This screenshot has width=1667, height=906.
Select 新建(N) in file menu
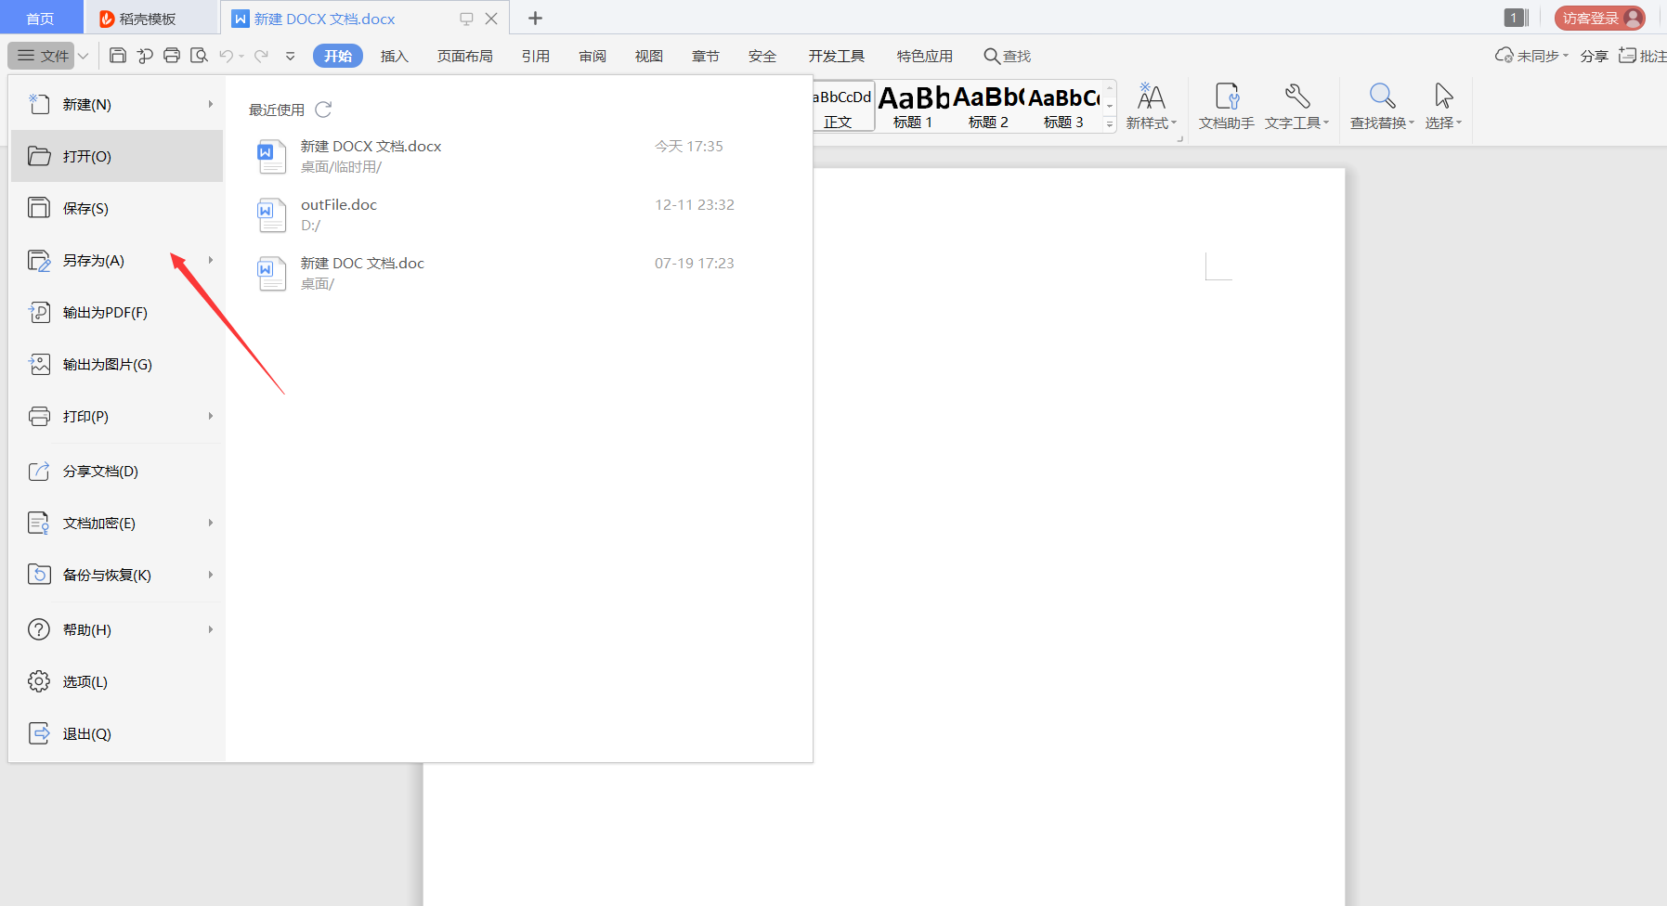click(x=117, y=104)
